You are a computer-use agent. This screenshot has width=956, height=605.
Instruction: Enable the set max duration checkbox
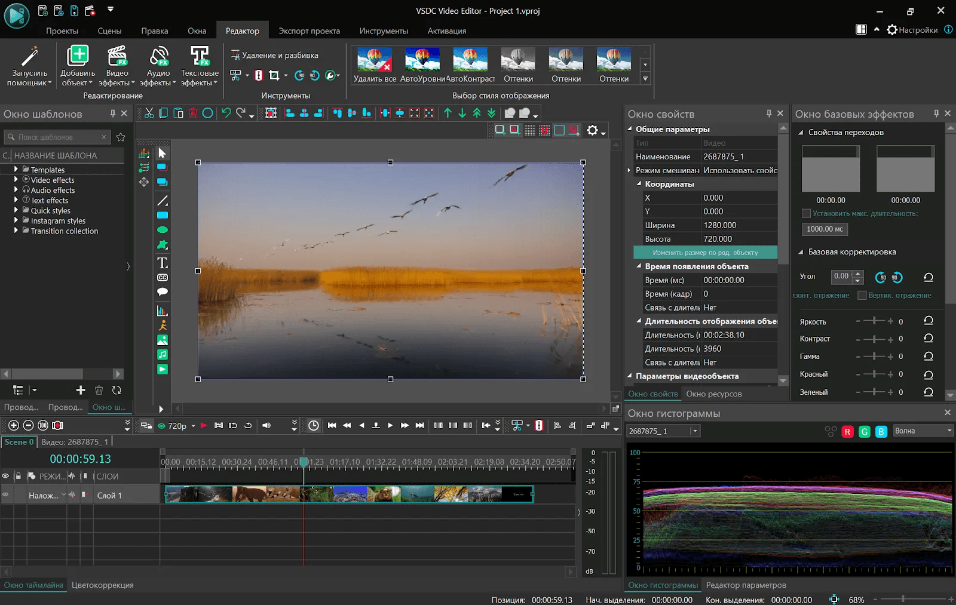pos(806,214)
